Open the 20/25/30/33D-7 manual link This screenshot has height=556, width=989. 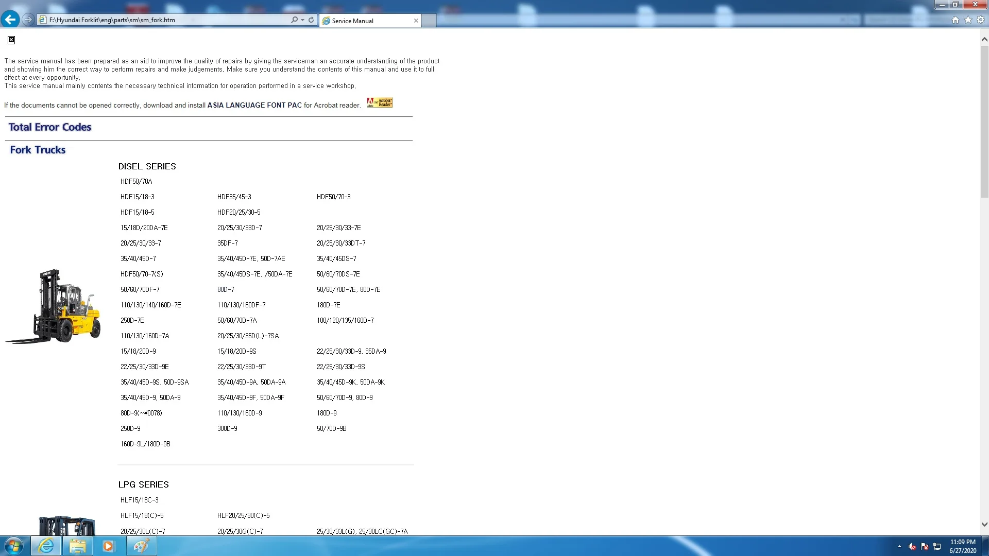[240, 228]
